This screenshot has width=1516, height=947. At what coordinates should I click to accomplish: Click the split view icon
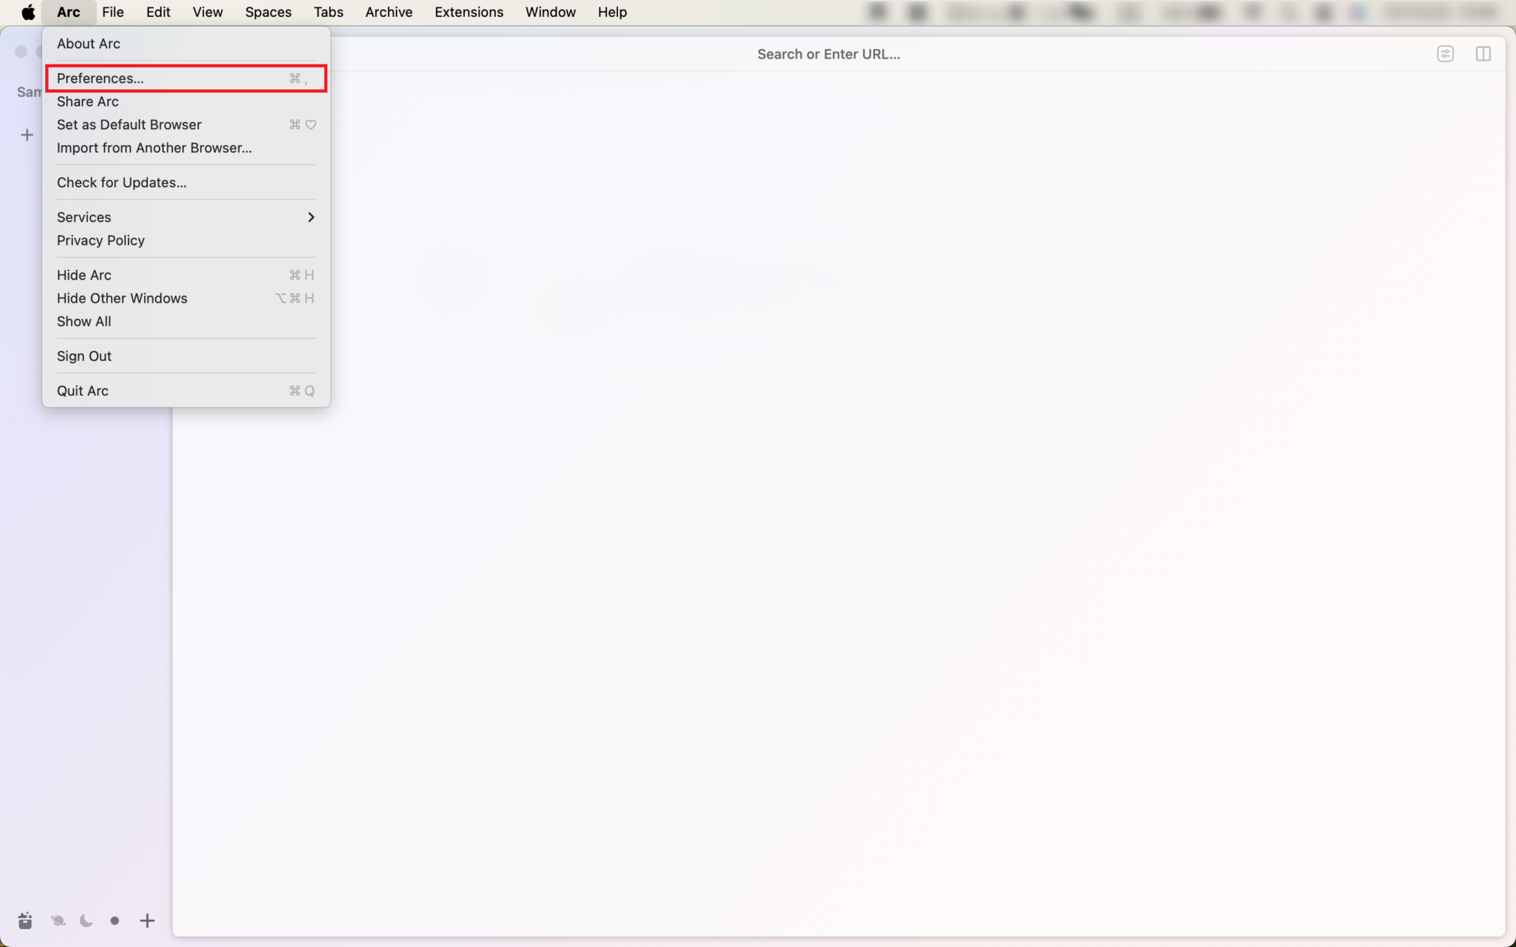1483,54
